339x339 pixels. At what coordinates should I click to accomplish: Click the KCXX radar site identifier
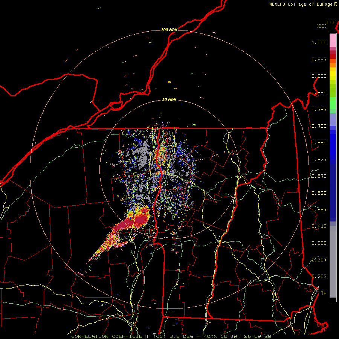click(x=210, y=336)
